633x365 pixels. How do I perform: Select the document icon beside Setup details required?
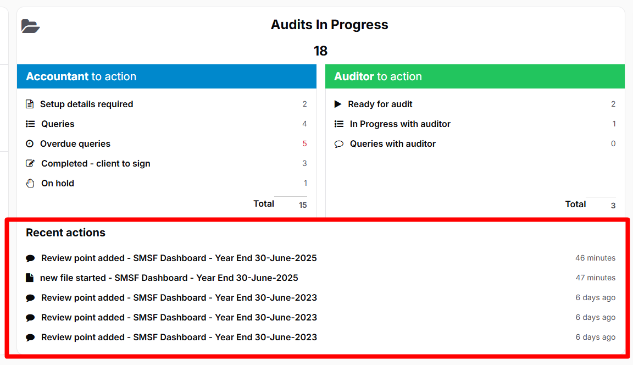tap(29, 104)
